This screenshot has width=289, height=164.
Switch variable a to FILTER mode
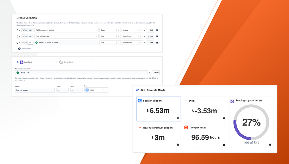point(24,30)
